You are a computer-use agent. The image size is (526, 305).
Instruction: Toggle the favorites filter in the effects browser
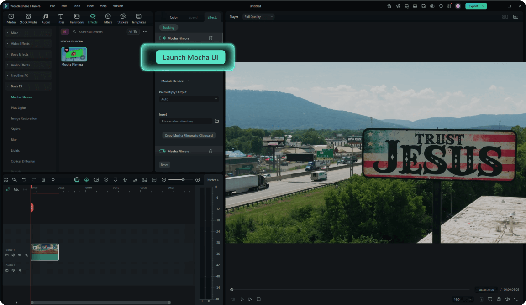tap(65, 31)
